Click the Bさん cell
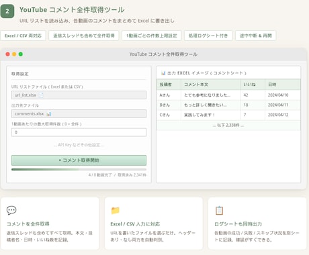309x255 pixels. pos(169,105)
